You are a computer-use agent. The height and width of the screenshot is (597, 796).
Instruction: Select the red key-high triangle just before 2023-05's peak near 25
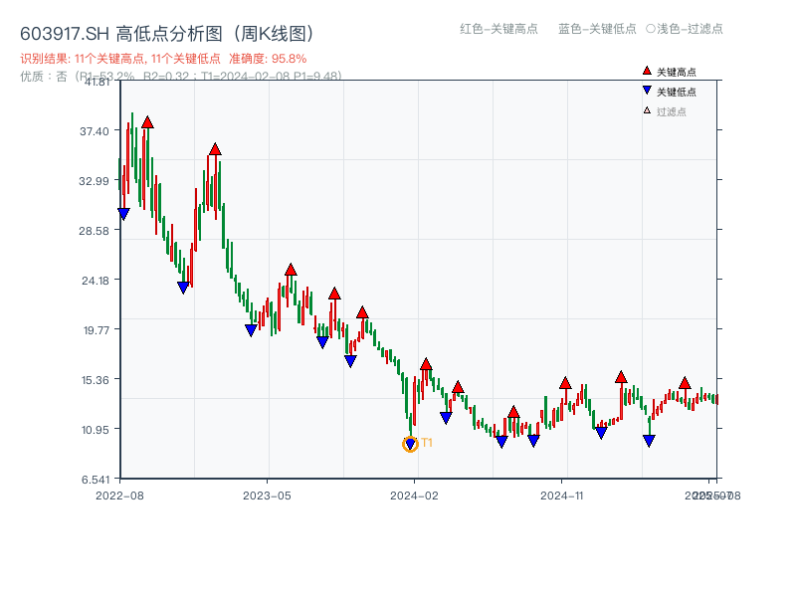coord(291,270)
